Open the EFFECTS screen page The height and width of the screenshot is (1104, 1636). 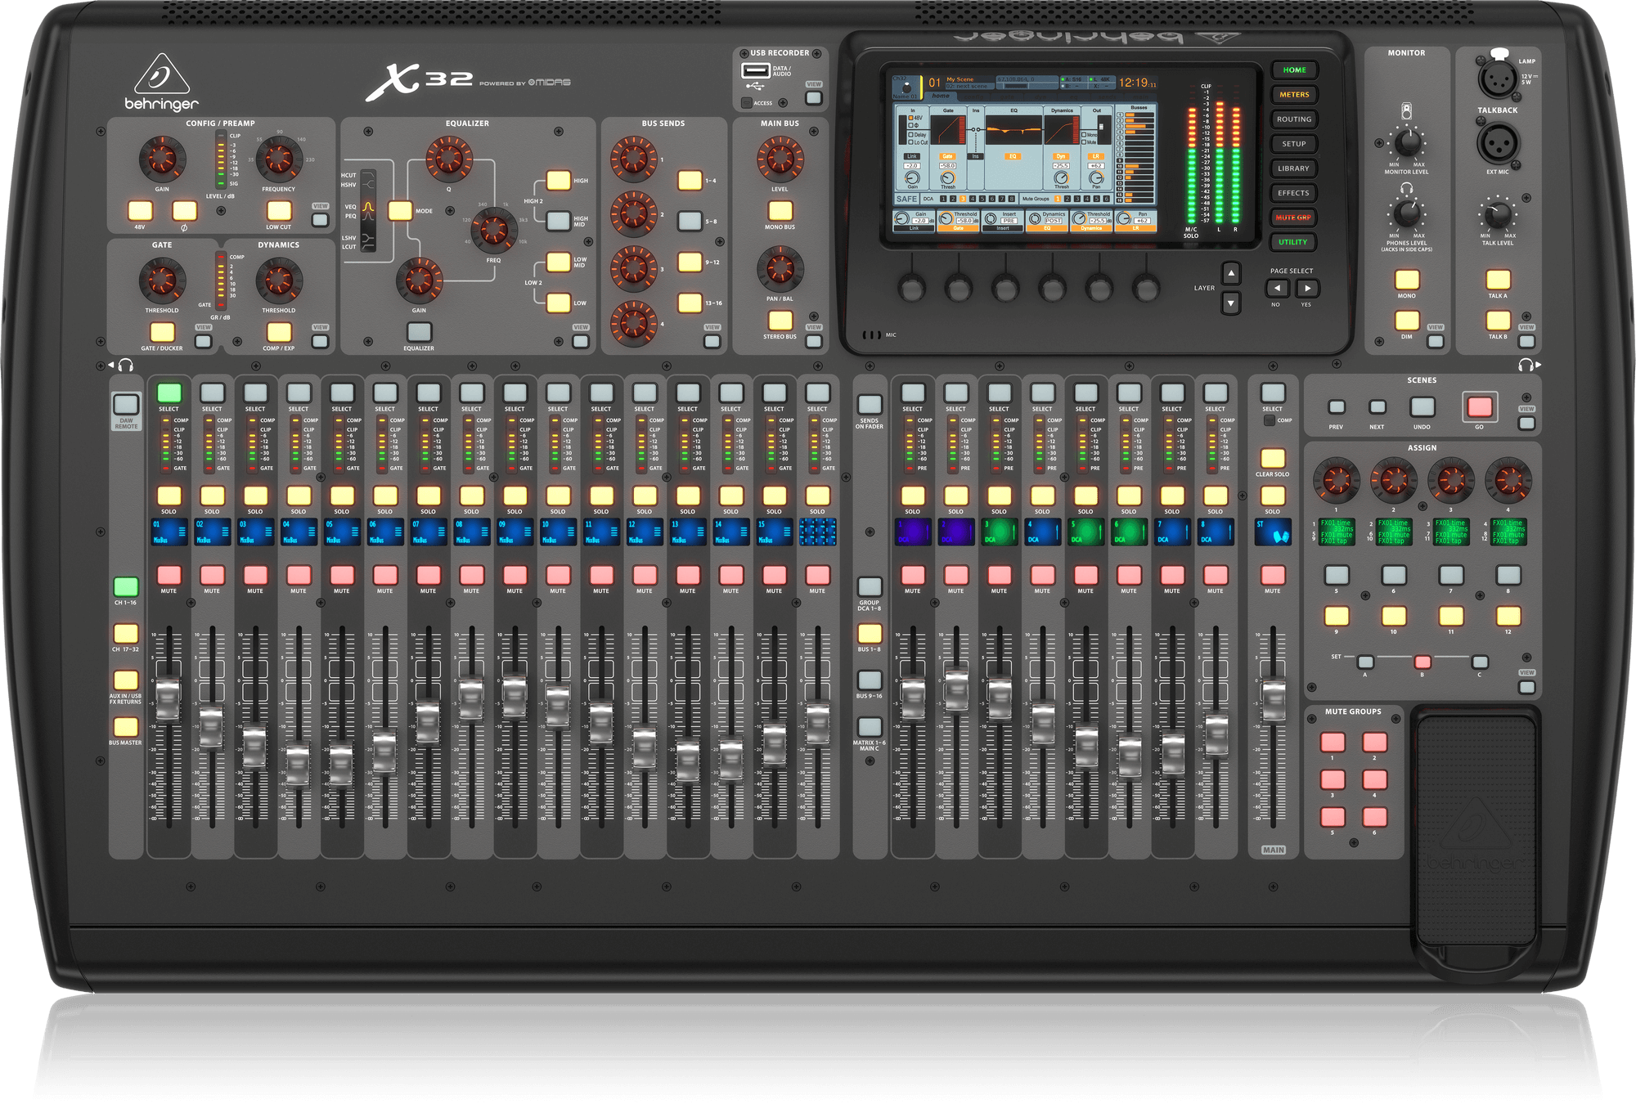[x=1293, y=193]
